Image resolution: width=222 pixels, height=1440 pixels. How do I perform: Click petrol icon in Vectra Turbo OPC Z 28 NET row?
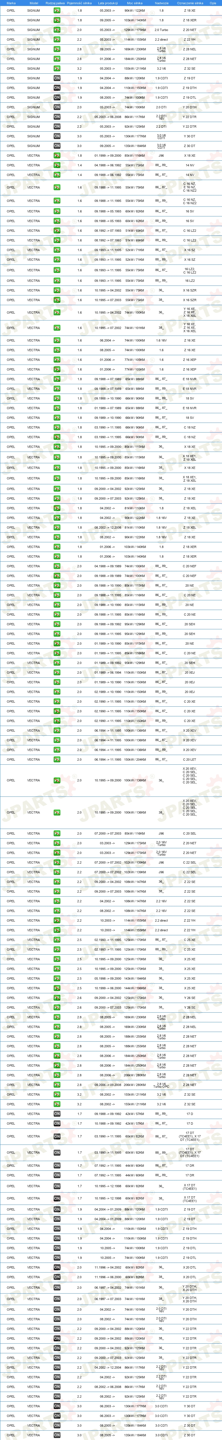(x=57, y=1085)
